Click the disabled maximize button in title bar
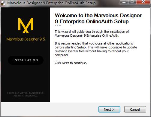The image size is (151, 117). point(132,2)
